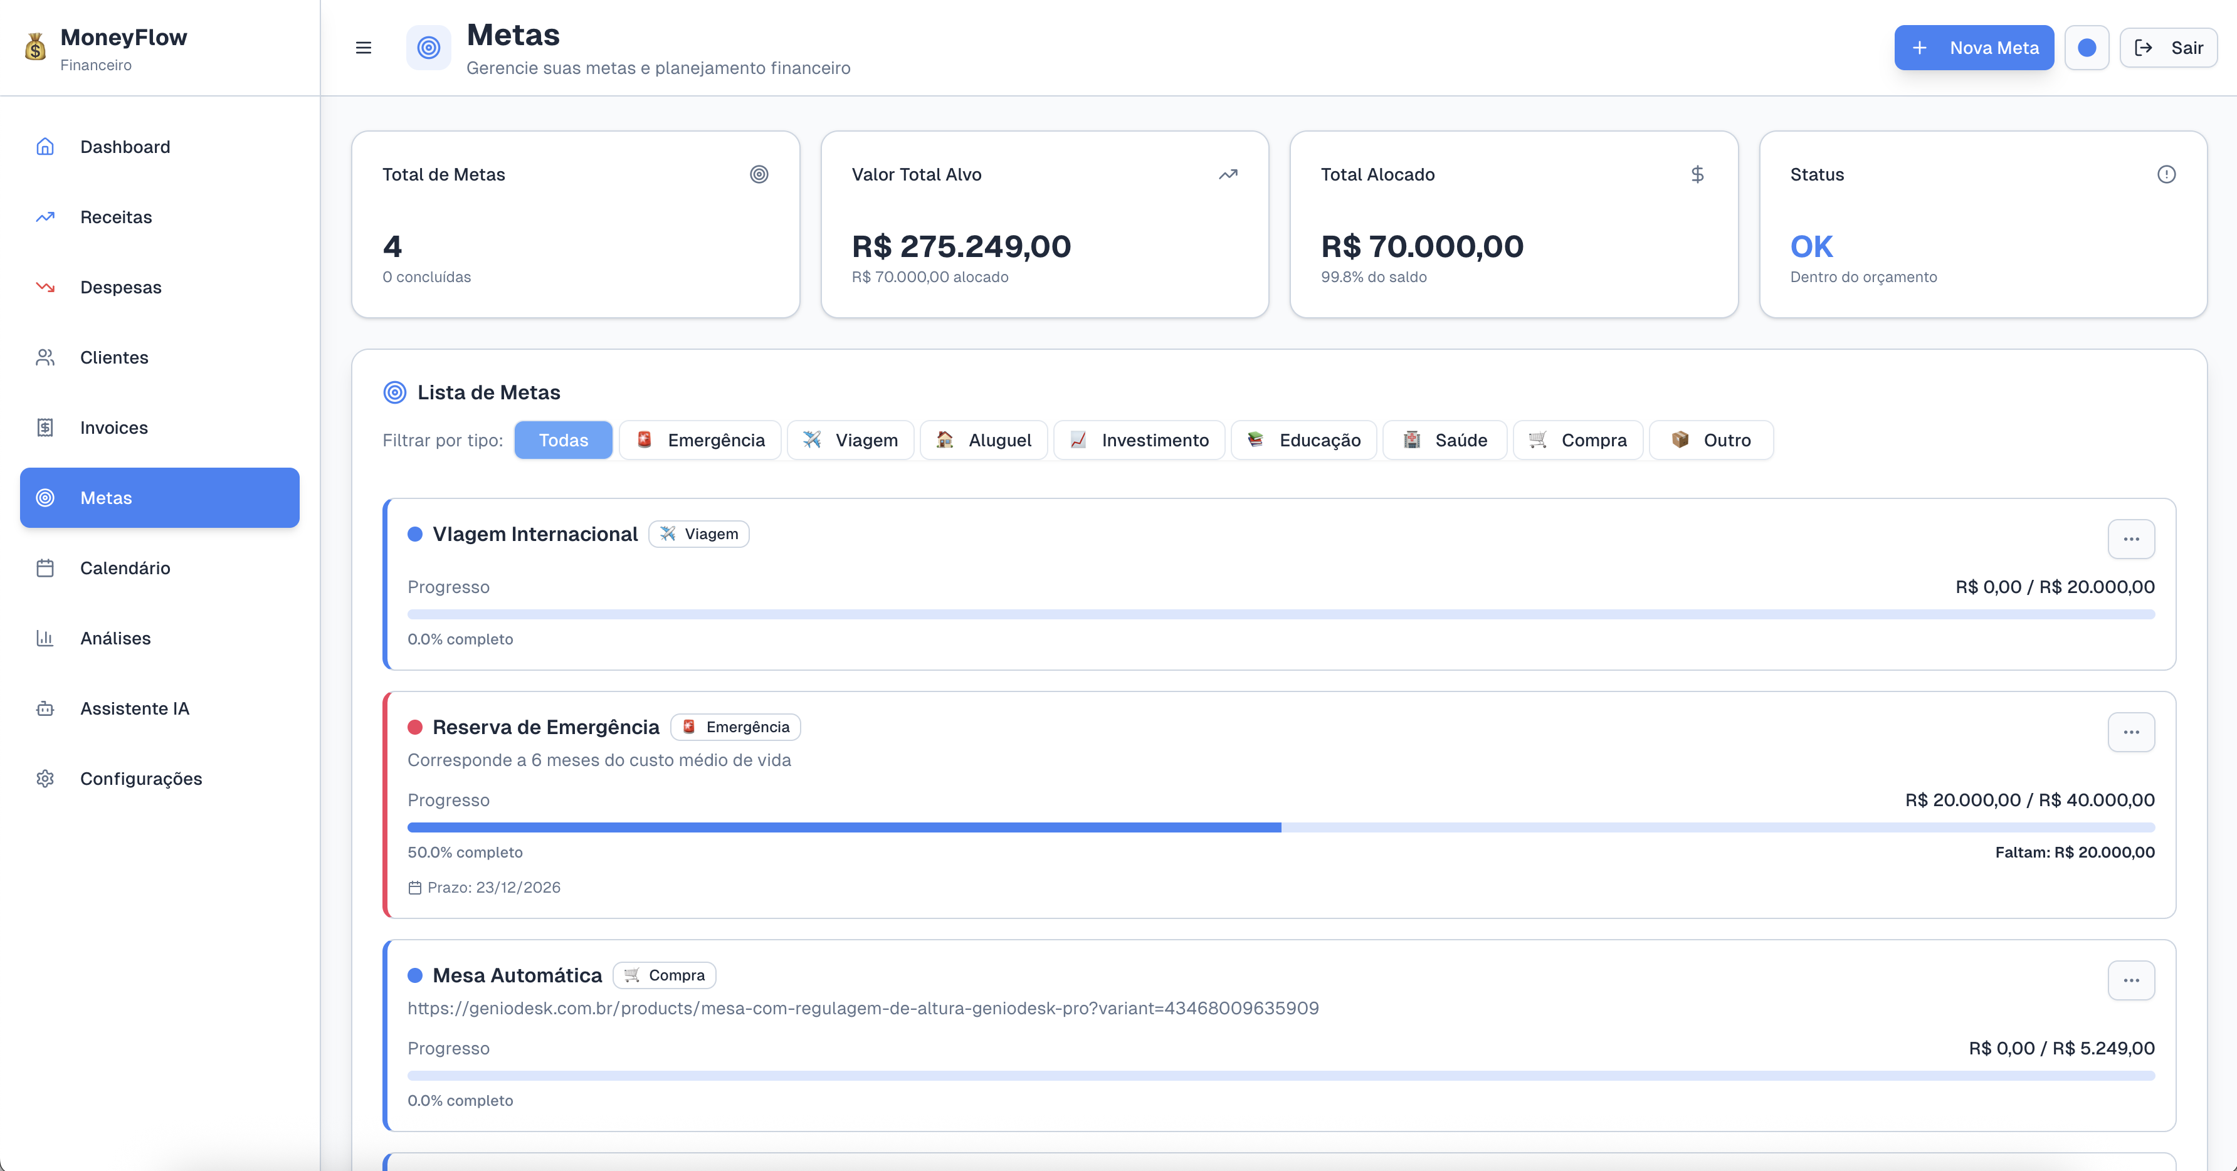2237x1171 pixels.
Task: Click the target icon on Total de Metas card
Action: point(759,174)
